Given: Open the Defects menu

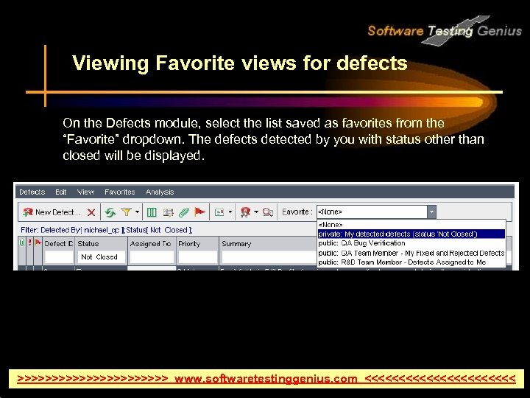Looking at the screenshot, I should [x=32, y=192].
